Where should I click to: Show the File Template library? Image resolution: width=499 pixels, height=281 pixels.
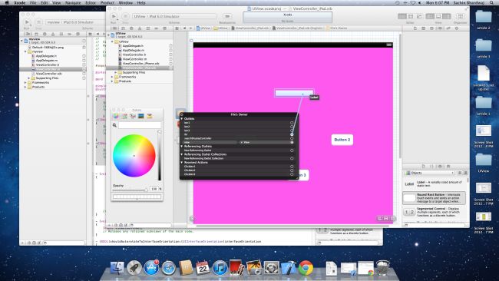(423, 167)
